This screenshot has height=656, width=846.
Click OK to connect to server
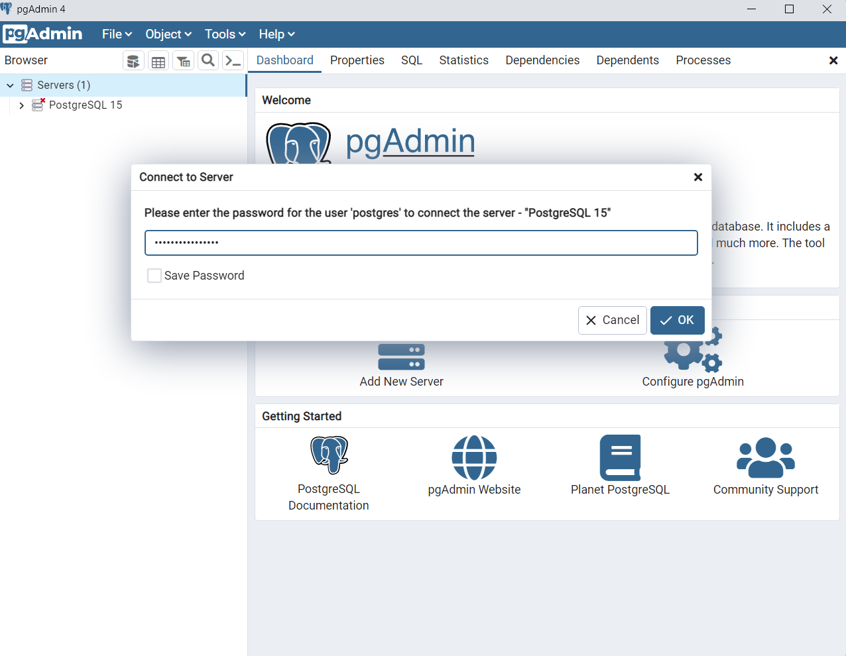coord(677,320)
